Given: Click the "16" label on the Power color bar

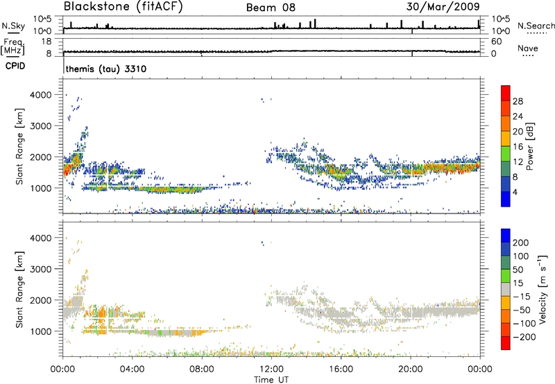Looking at the screenshot, I should point(518,147).
